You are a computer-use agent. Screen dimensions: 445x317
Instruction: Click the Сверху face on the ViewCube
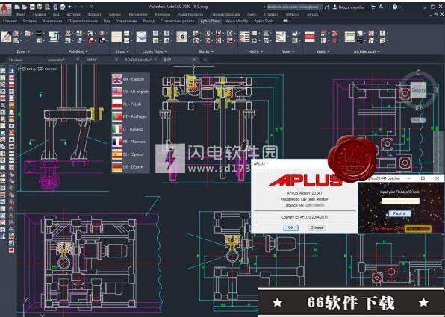pos(418,90)
